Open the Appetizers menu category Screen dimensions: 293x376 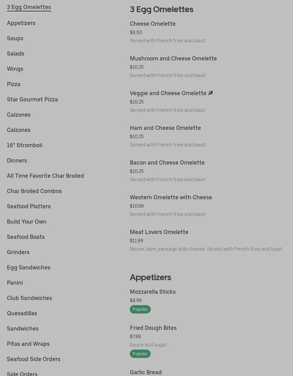coord(21,23)
